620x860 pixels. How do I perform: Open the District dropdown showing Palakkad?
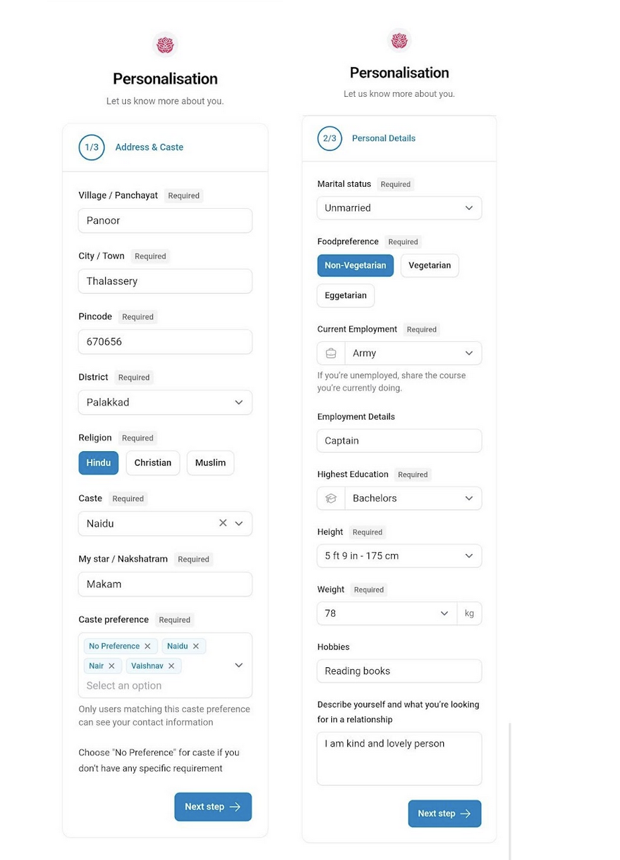coord(165,402)
